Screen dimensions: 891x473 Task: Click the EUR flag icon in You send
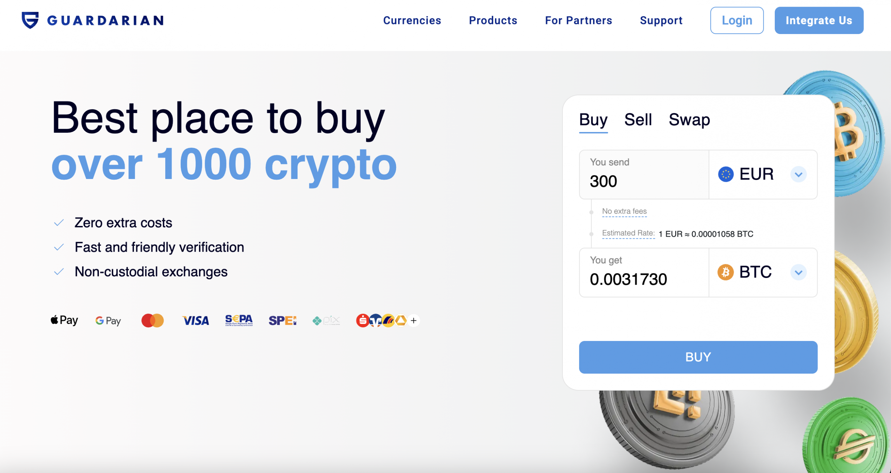(x=726, y=174)
